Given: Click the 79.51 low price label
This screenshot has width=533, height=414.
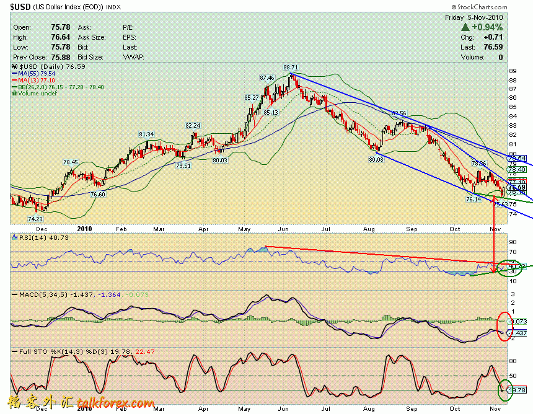Looking at the screenshot, I should pos(183,165).
